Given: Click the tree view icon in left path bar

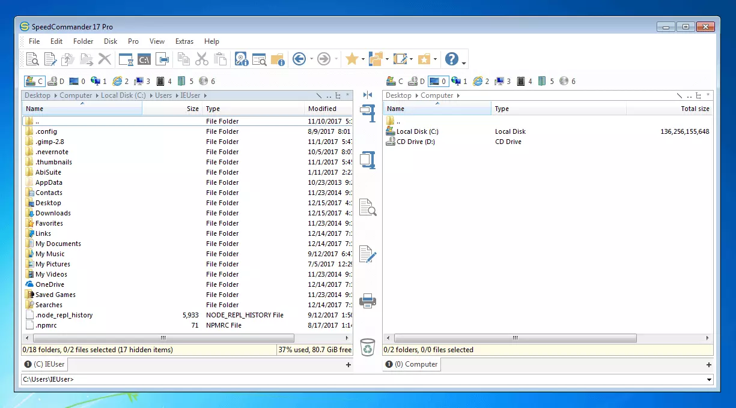Looking at the screenshot, I should pyautogui.click(x=338, y=95).
